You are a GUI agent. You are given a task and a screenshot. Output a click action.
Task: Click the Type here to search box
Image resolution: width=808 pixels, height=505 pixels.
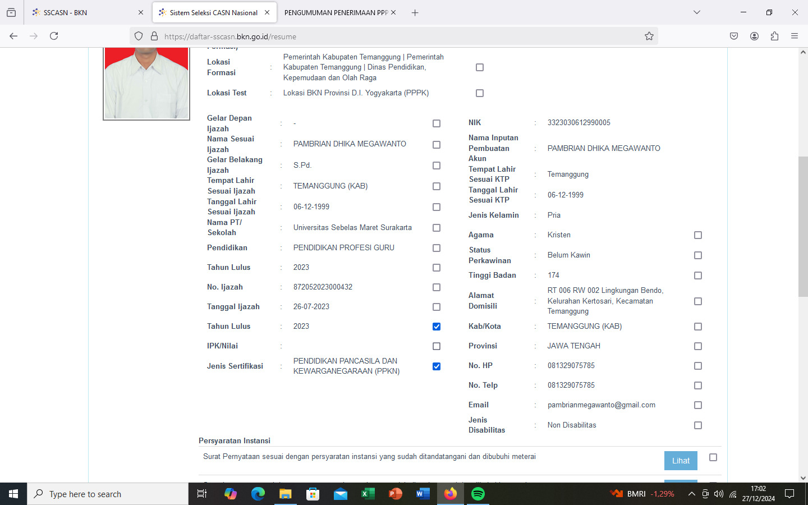108,494
